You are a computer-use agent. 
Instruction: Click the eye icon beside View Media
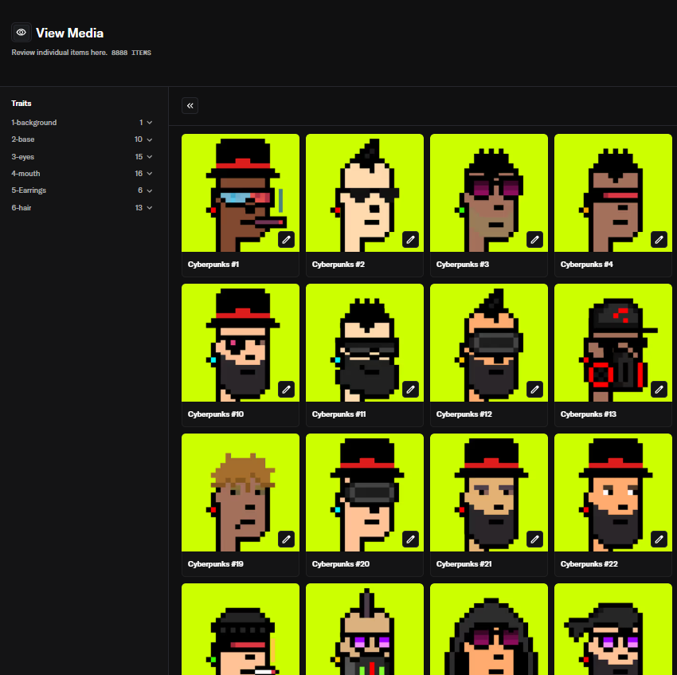pyautogui.click(x=21, y=33)
